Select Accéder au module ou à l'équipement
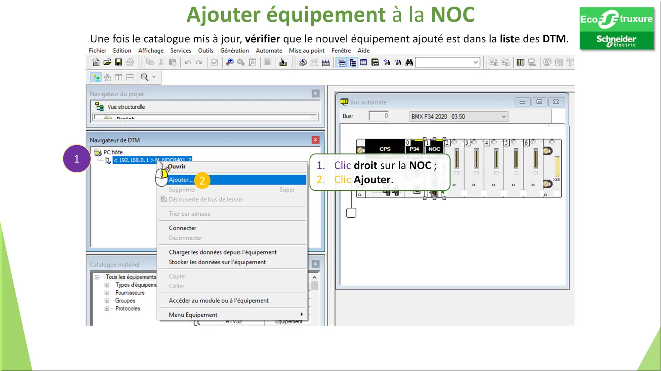Screen dimensions: 661x371 point(232,301)
